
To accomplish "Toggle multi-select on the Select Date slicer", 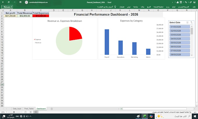I will 187,22.
